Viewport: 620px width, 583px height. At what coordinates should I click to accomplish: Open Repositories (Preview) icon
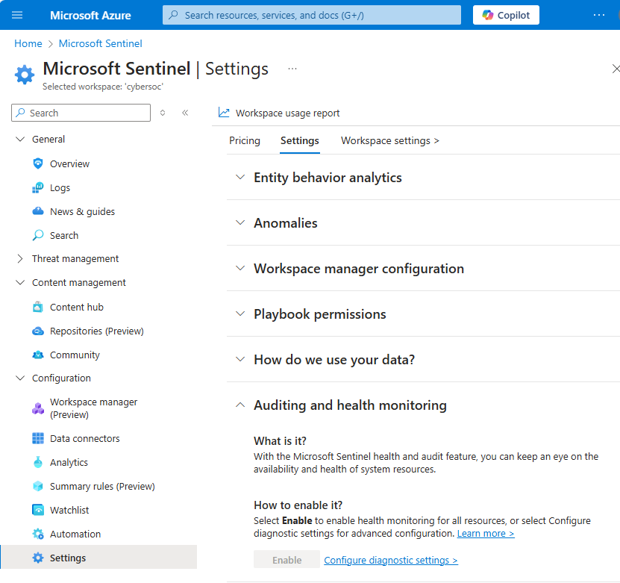[x=37, y=331]
